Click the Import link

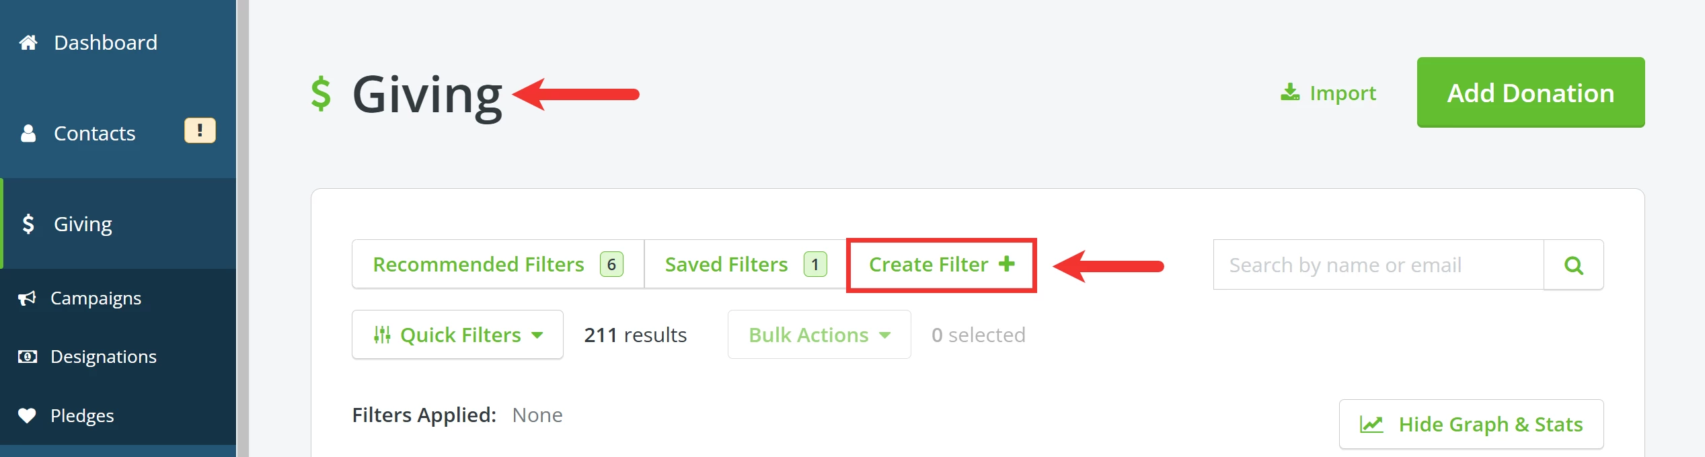[1342, 93]
